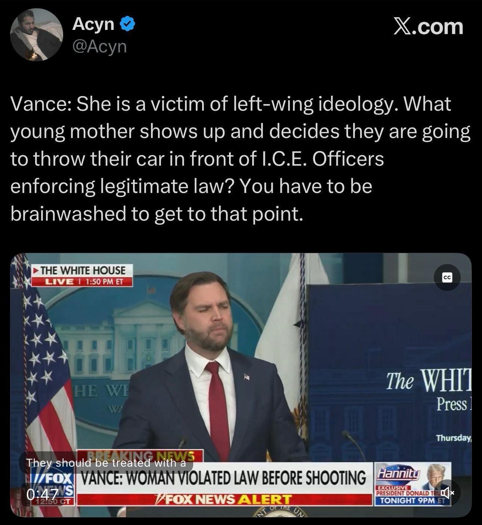Click the caption text 'They should be treated with a'
The image size is (482, 525).
click(x=106, y=463)
